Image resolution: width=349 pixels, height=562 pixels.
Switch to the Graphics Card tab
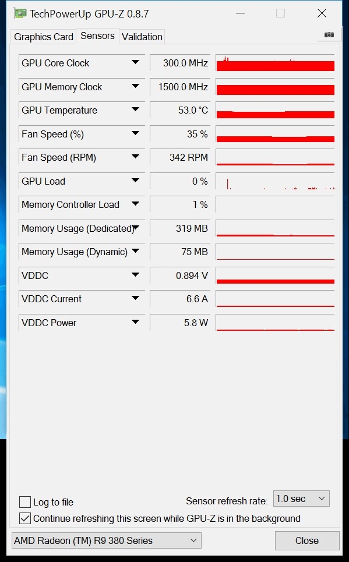43,37
